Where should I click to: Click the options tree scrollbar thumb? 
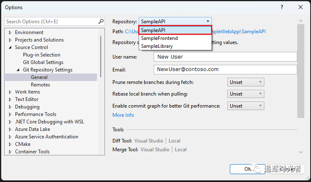point(101,57)
